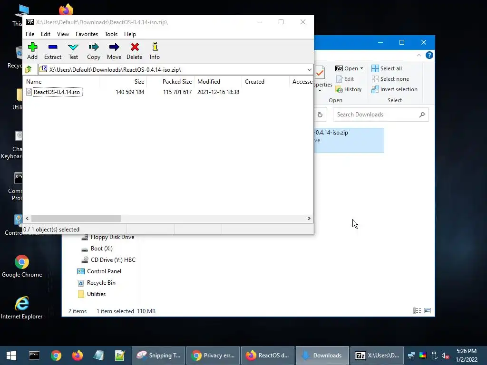Screen dimensions: 487x365
Task: Switch to Privacy error Chrome taskbar window
Action: click(x=213, y=355)
